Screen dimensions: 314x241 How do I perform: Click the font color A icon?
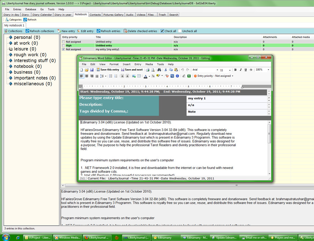pos(145,76)
